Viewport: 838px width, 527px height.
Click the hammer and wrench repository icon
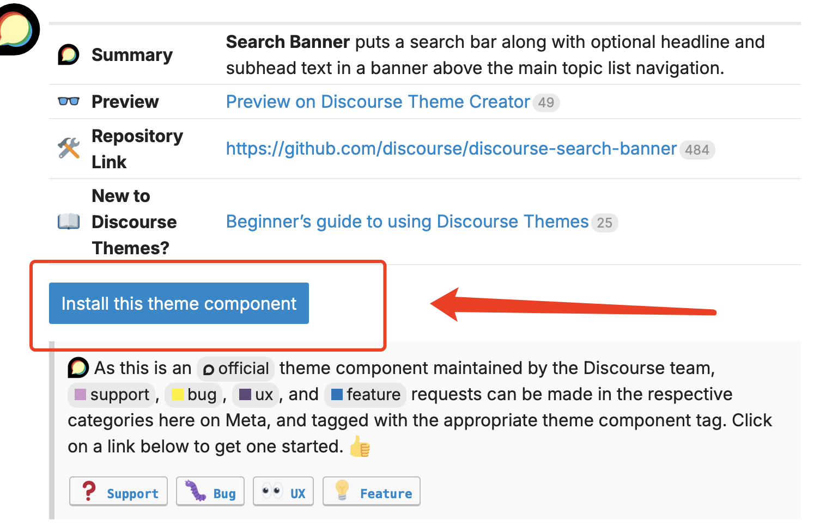click(69, 149)
